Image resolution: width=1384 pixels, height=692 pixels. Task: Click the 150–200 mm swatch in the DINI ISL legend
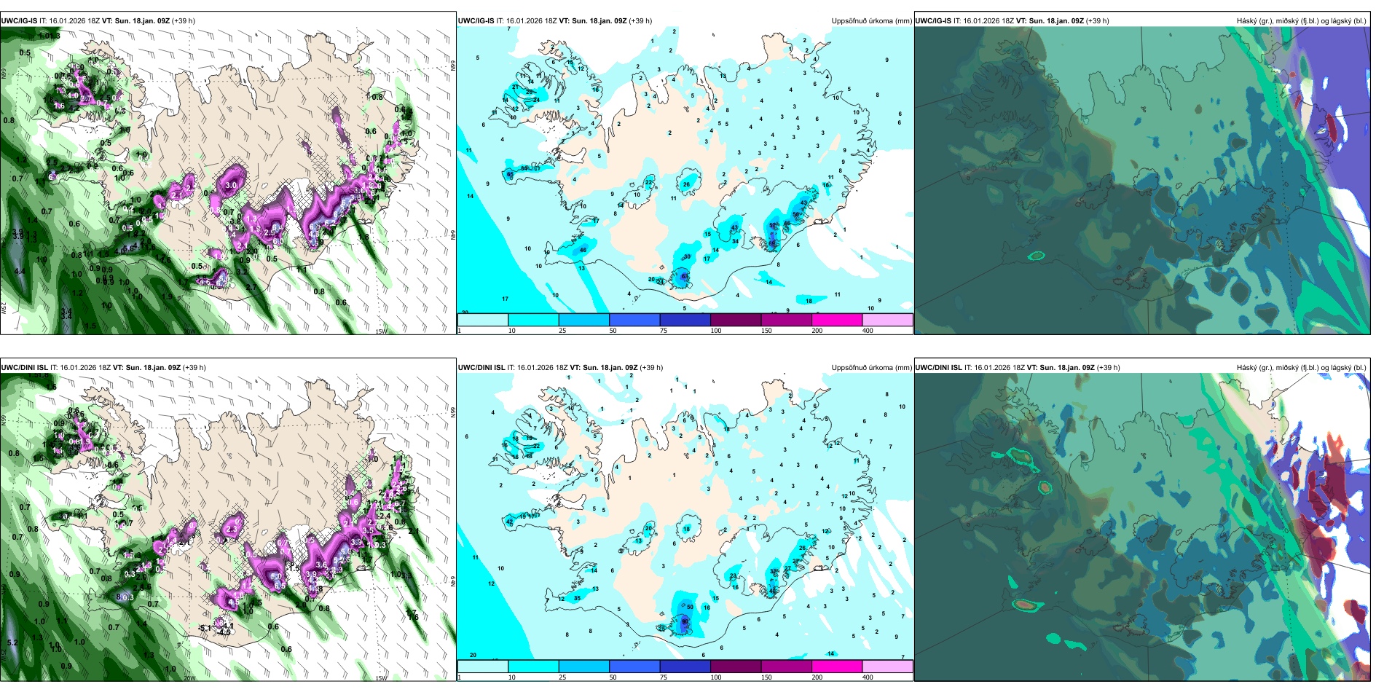(787, 667)
